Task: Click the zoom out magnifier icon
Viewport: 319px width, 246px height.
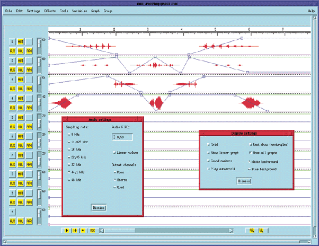Action: click(262, 231)
